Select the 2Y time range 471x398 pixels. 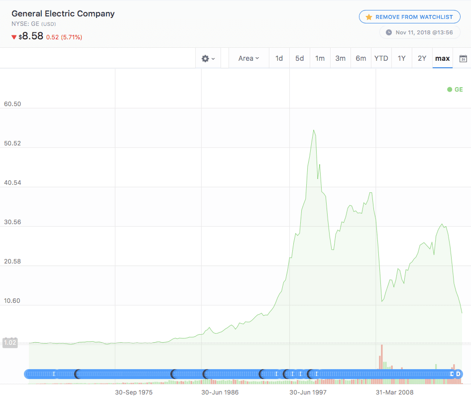tap(422, 58)
